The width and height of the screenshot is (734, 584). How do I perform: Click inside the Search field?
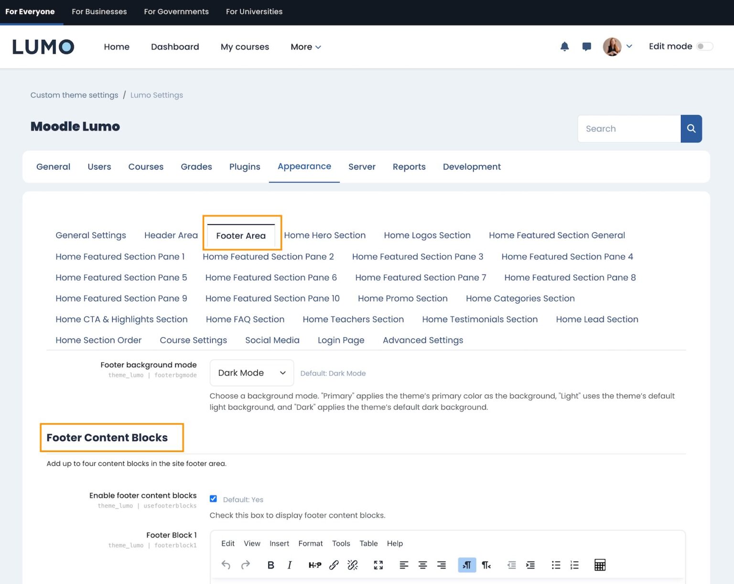click(628, 129)
